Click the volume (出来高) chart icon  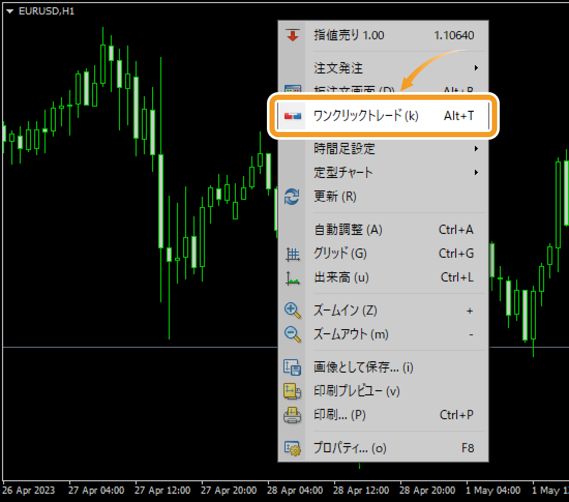pos(293,277)
